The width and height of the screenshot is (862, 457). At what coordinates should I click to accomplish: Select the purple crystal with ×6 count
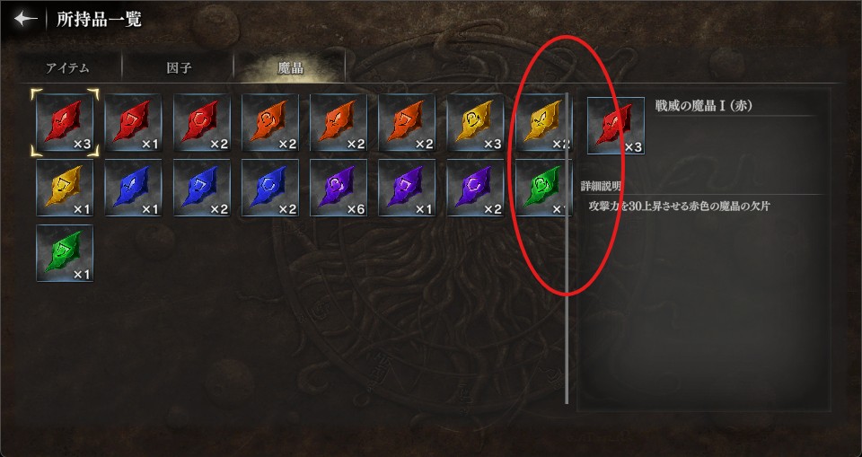click(x=339, y=188)
